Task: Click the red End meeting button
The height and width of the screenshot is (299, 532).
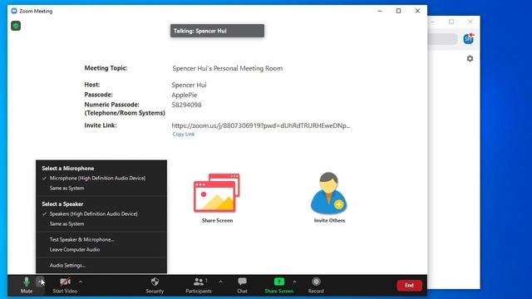Action: 409,286
